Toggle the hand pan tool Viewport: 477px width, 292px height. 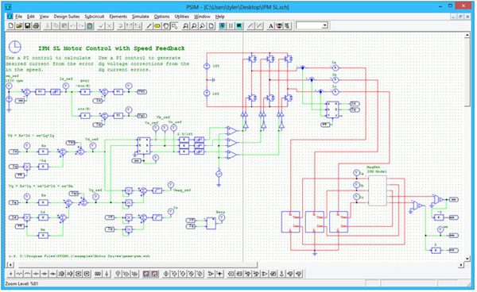click(x=166, y=26)
